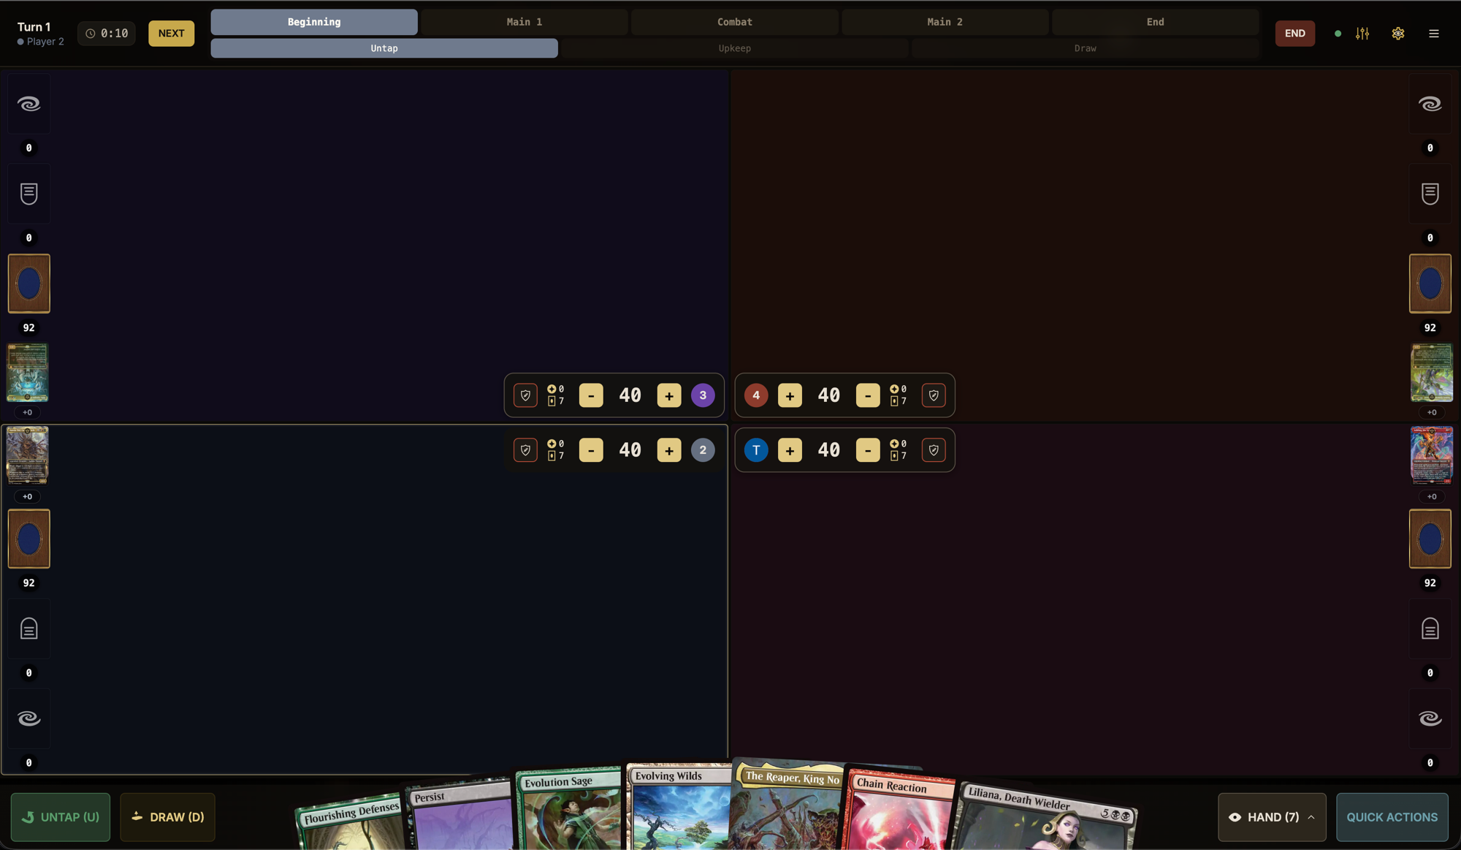Open the hamburger menu

click(x=1433, y=34)
